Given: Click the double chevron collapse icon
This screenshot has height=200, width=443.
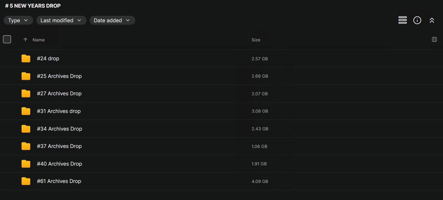Looking at the screenshot, I should click(x=432, y=20).
